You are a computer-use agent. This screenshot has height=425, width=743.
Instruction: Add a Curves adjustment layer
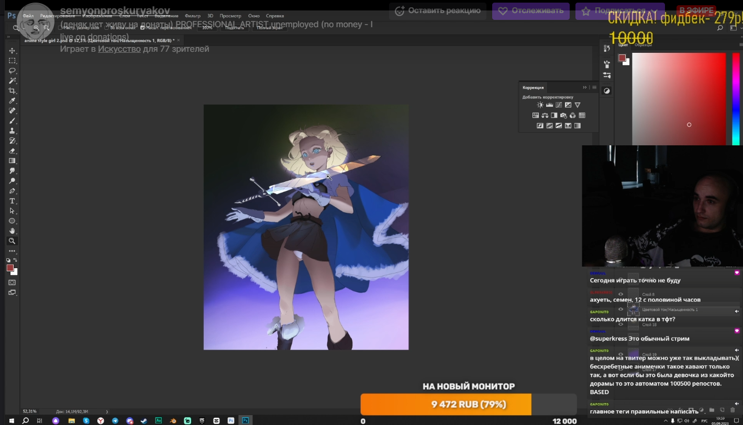coord(559,105)
